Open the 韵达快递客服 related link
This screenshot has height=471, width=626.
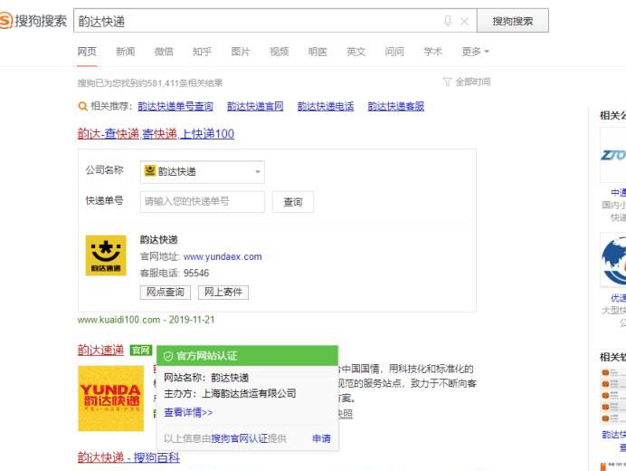click(x=396, y=106)
